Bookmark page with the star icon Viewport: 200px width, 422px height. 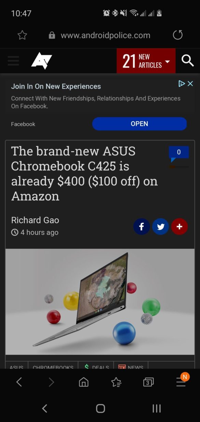click(x=22, y=35)
